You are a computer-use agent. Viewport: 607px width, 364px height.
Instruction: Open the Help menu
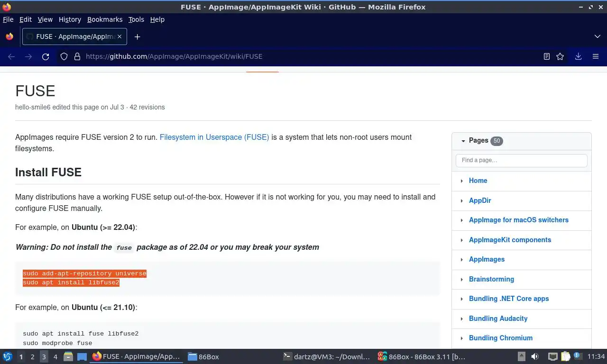tap(157, 19)
